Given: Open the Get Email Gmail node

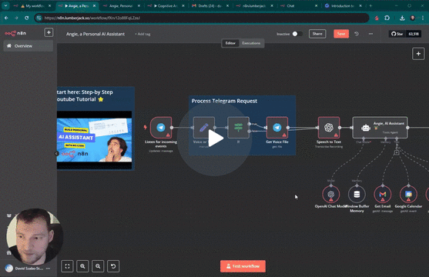Looking at the screenshot, I should 383,195.
